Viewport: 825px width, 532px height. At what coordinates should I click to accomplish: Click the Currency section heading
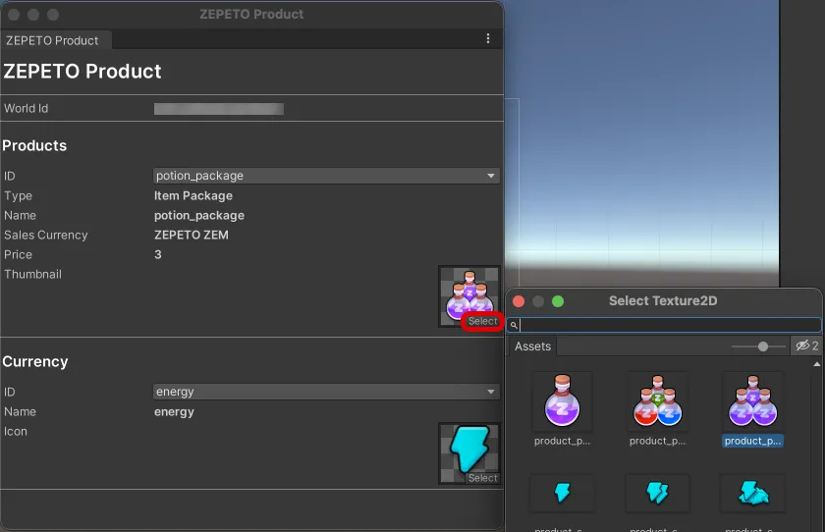tap(35, 361)
